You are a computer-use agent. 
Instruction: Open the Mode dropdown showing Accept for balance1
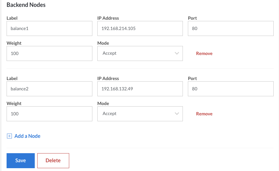coord(140,53)
